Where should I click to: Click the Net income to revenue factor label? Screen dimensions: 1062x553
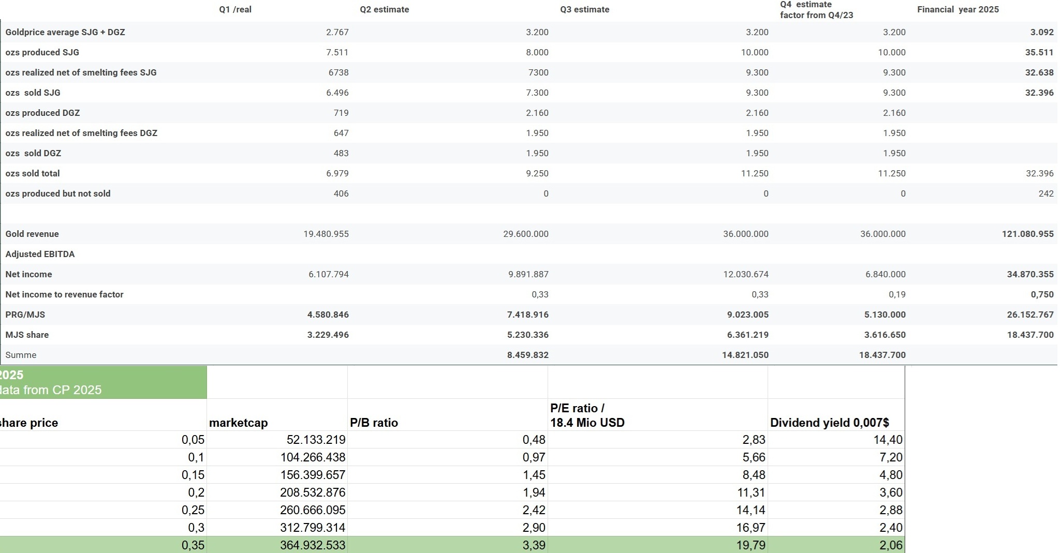(64, 294)
